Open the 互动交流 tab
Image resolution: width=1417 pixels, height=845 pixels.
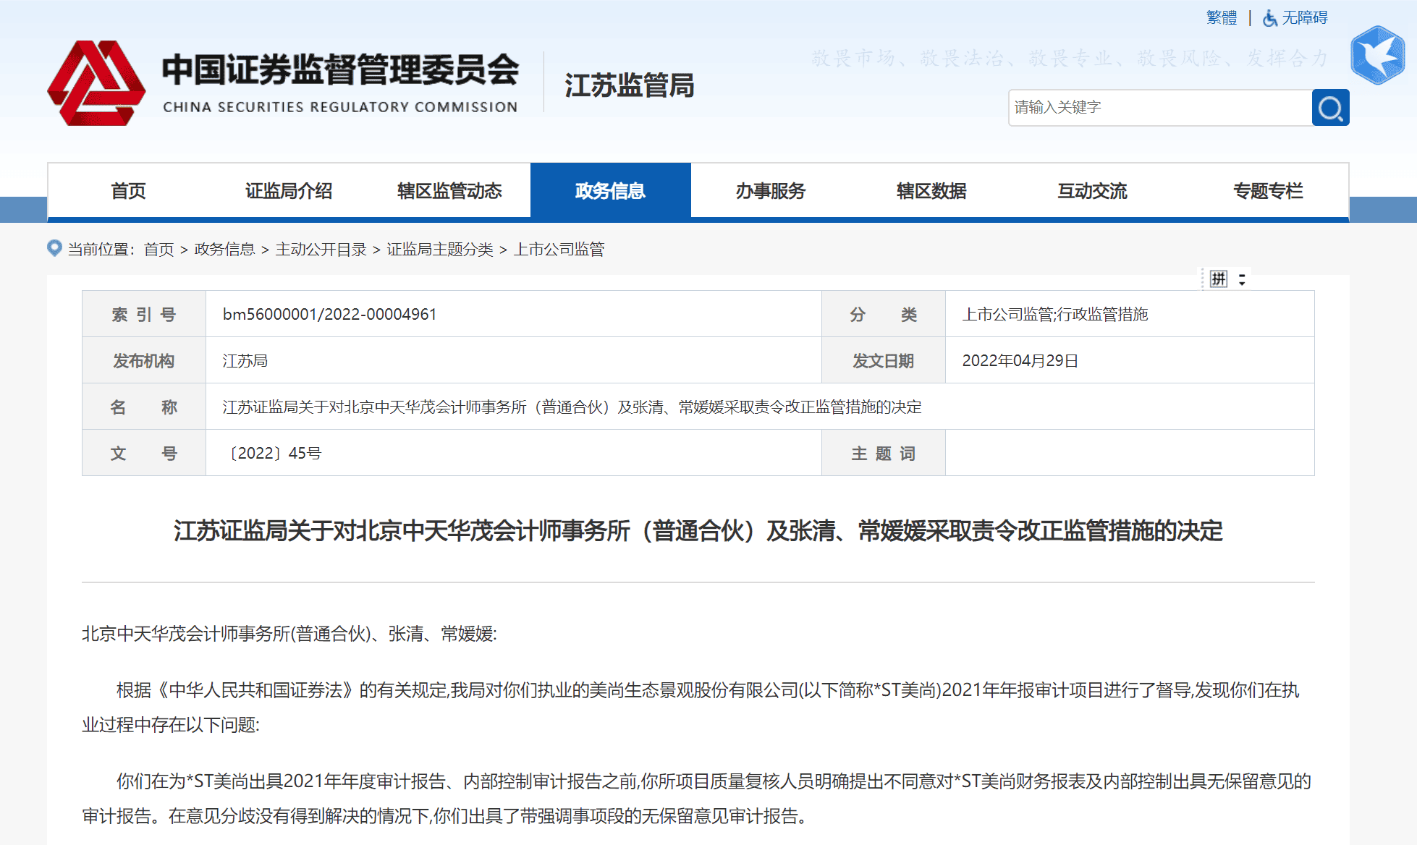(1092, 191)
